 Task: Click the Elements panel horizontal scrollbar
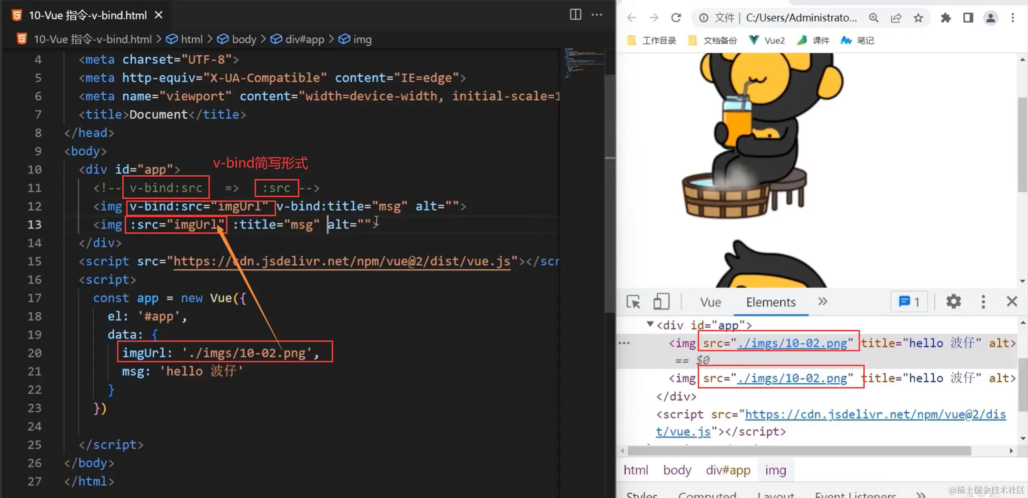[800, 450]
